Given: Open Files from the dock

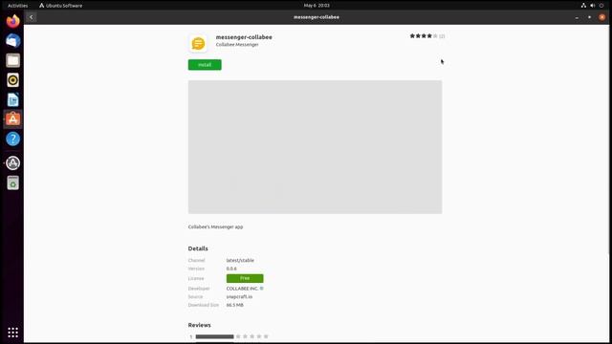Looking at the screenshot, I should pyautogui.click(x=12, y=60).
